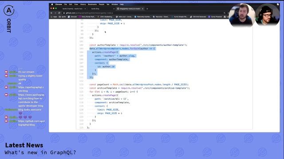
Task: Open the Apple menu in the menu bar
Action: (x=52, y=4)
